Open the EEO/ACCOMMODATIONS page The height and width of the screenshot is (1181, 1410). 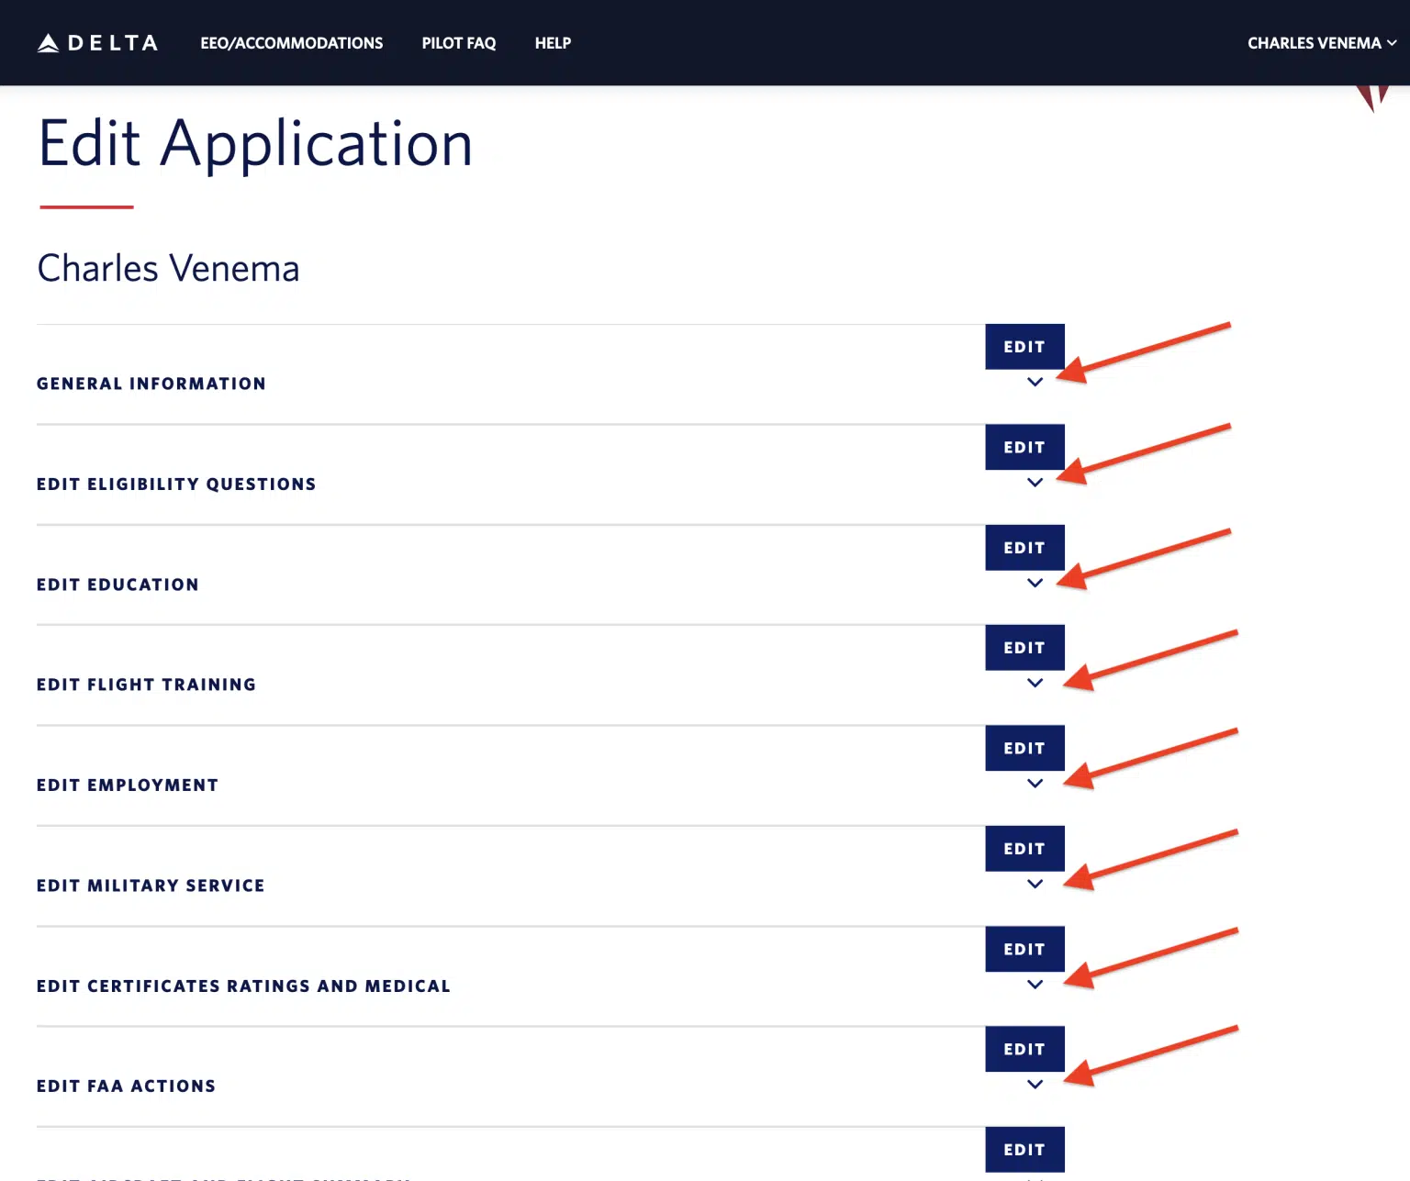(x=291, y=42)
